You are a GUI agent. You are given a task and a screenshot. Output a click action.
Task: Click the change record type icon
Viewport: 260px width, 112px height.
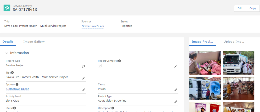[84, 66]
